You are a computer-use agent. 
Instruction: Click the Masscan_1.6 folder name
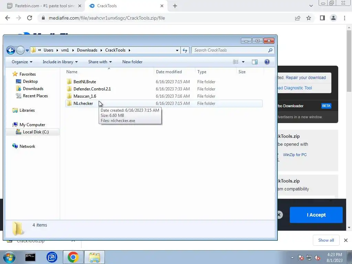[x=85, y=96]
